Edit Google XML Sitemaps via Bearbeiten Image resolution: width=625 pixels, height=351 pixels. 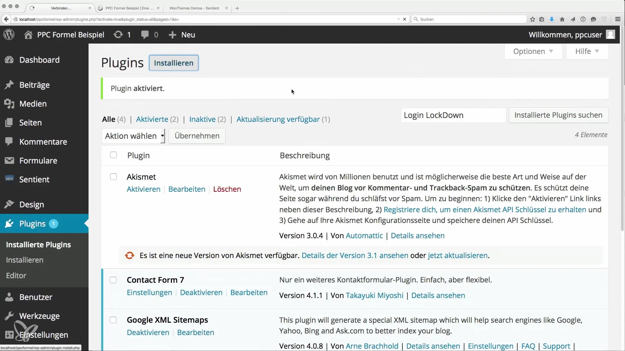click(196, 332)
